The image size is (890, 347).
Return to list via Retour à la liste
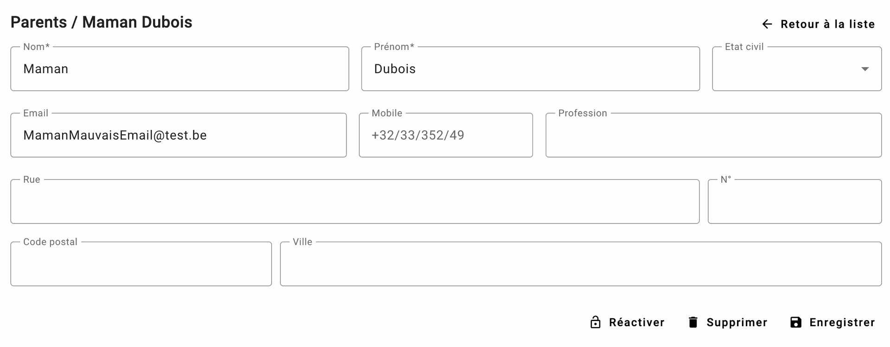[x=827, y=24]
